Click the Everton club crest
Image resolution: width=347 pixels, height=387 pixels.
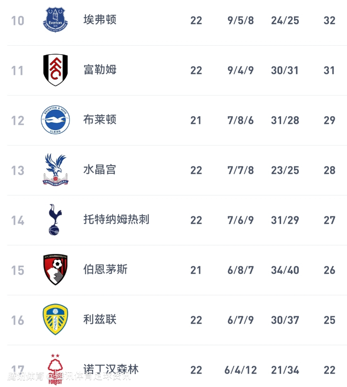click(55, 20)
